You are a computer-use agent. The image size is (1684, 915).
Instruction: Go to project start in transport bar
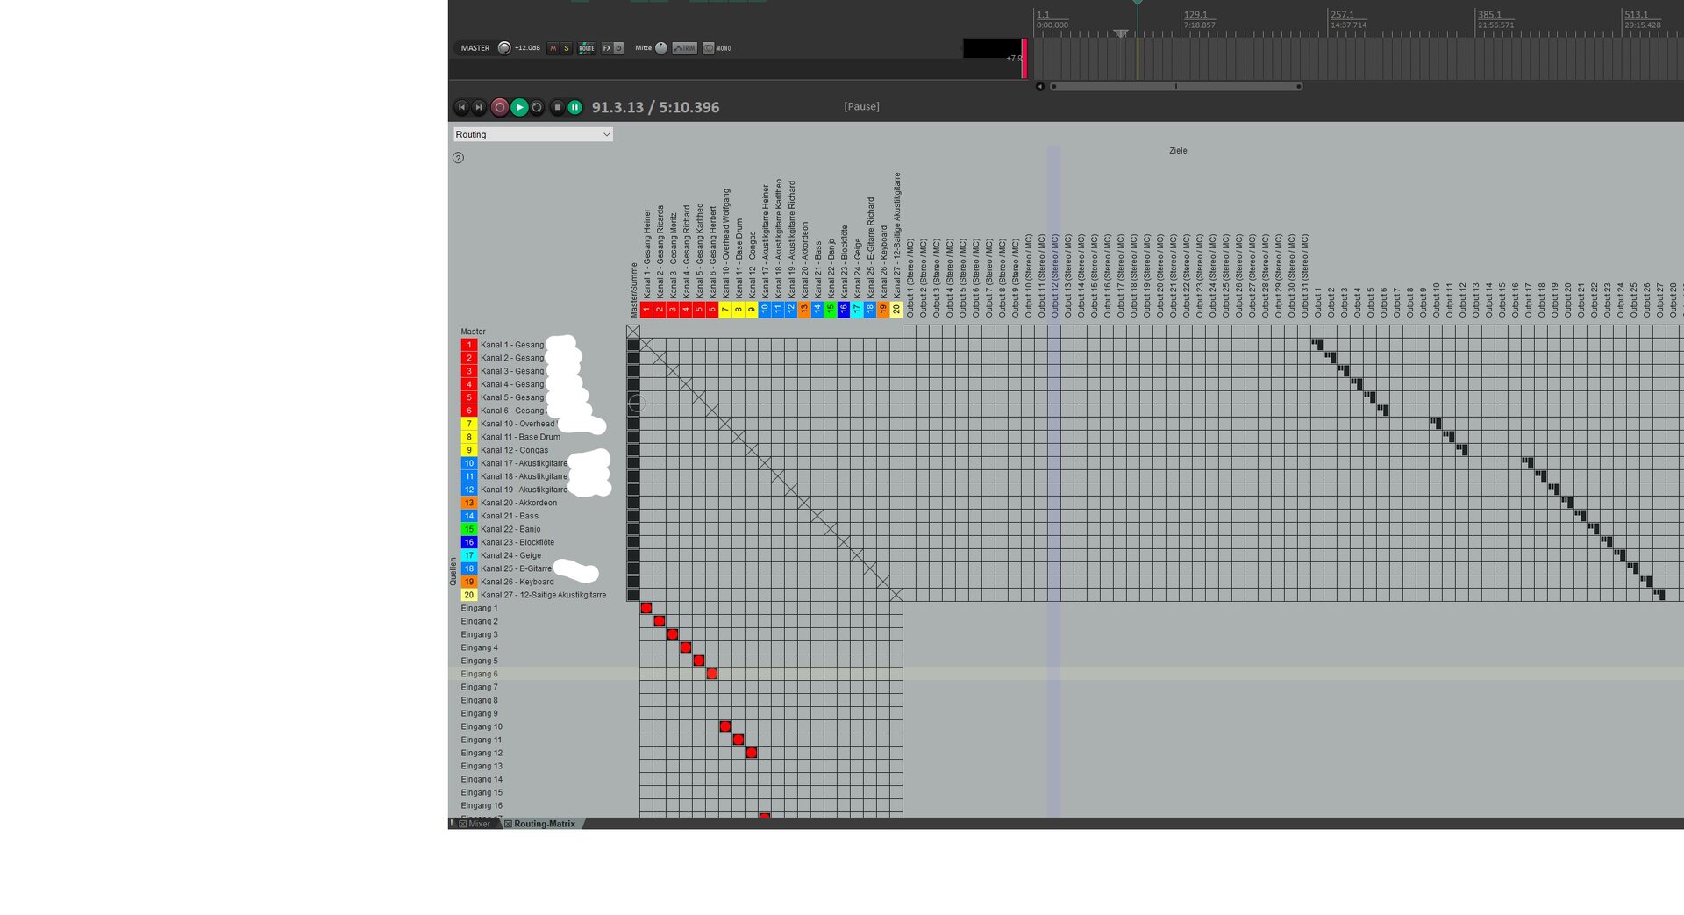click(x=461, y=107)
